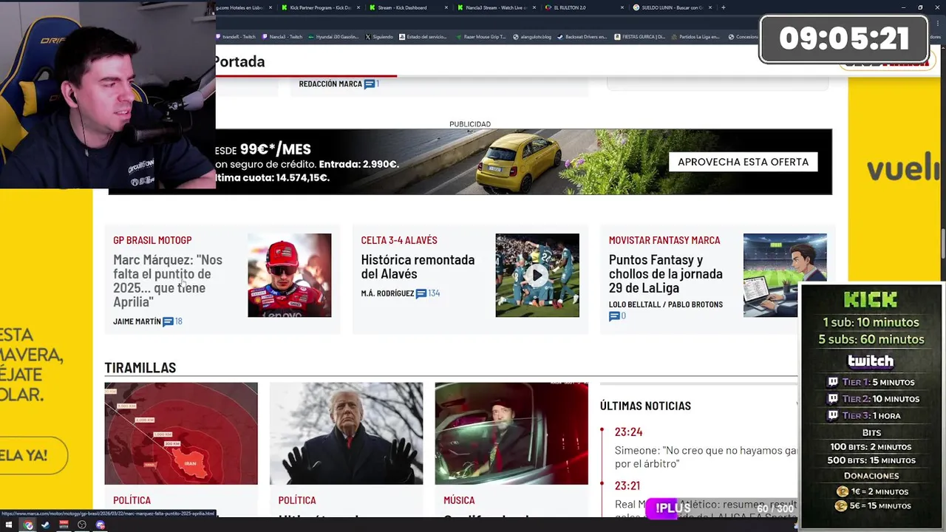Click author M.Á. RODRÍGUEZ
The width and height of the screenshot is (946, 532).
click(x=387, y=293)
